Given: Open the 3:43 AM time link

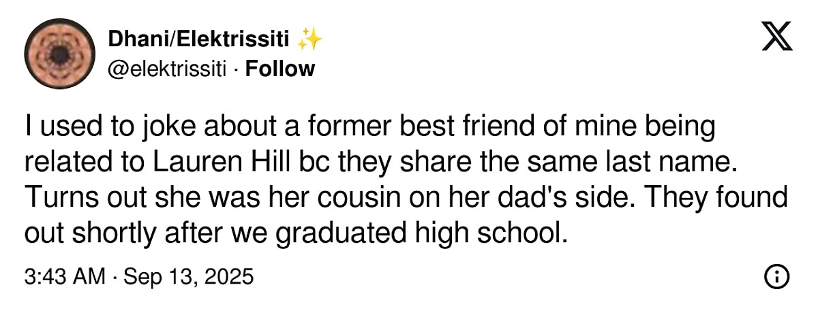Looking at the screenshot, I should point(65,277).
